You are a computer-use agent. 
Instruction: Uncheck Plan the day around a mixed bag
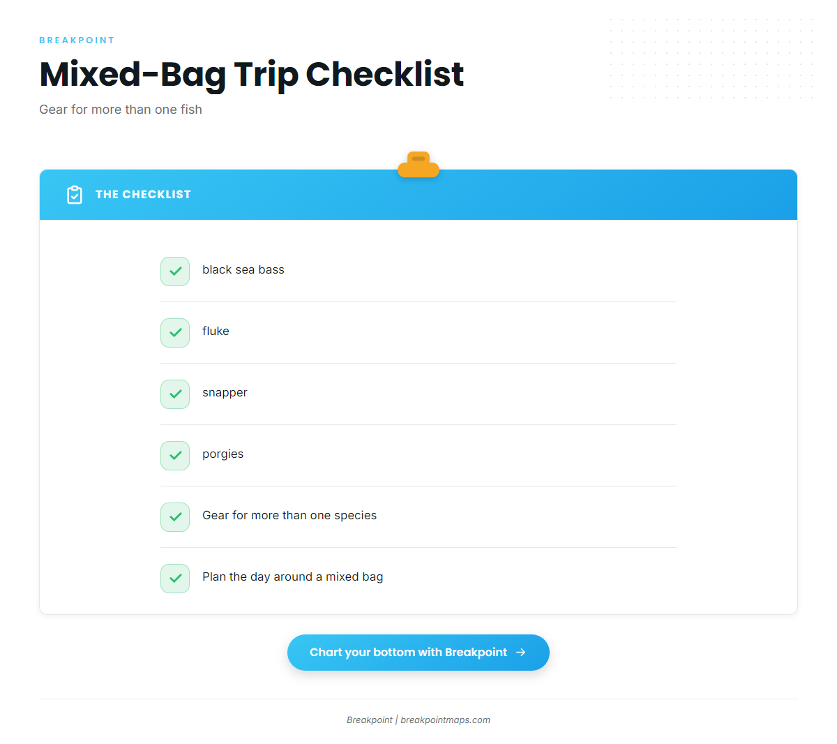(175, 579)
